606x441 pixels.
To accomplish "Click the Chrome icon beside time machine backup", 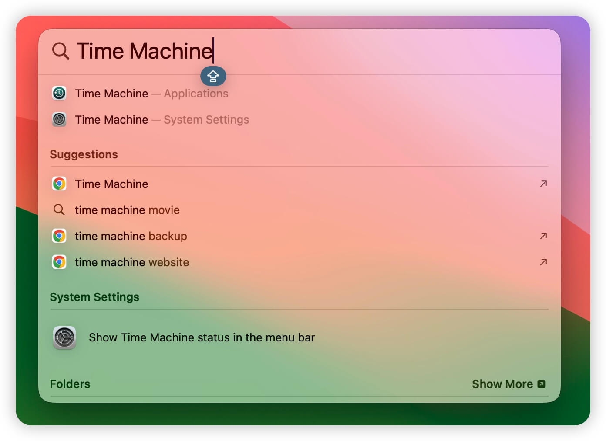I will point(59,236).
